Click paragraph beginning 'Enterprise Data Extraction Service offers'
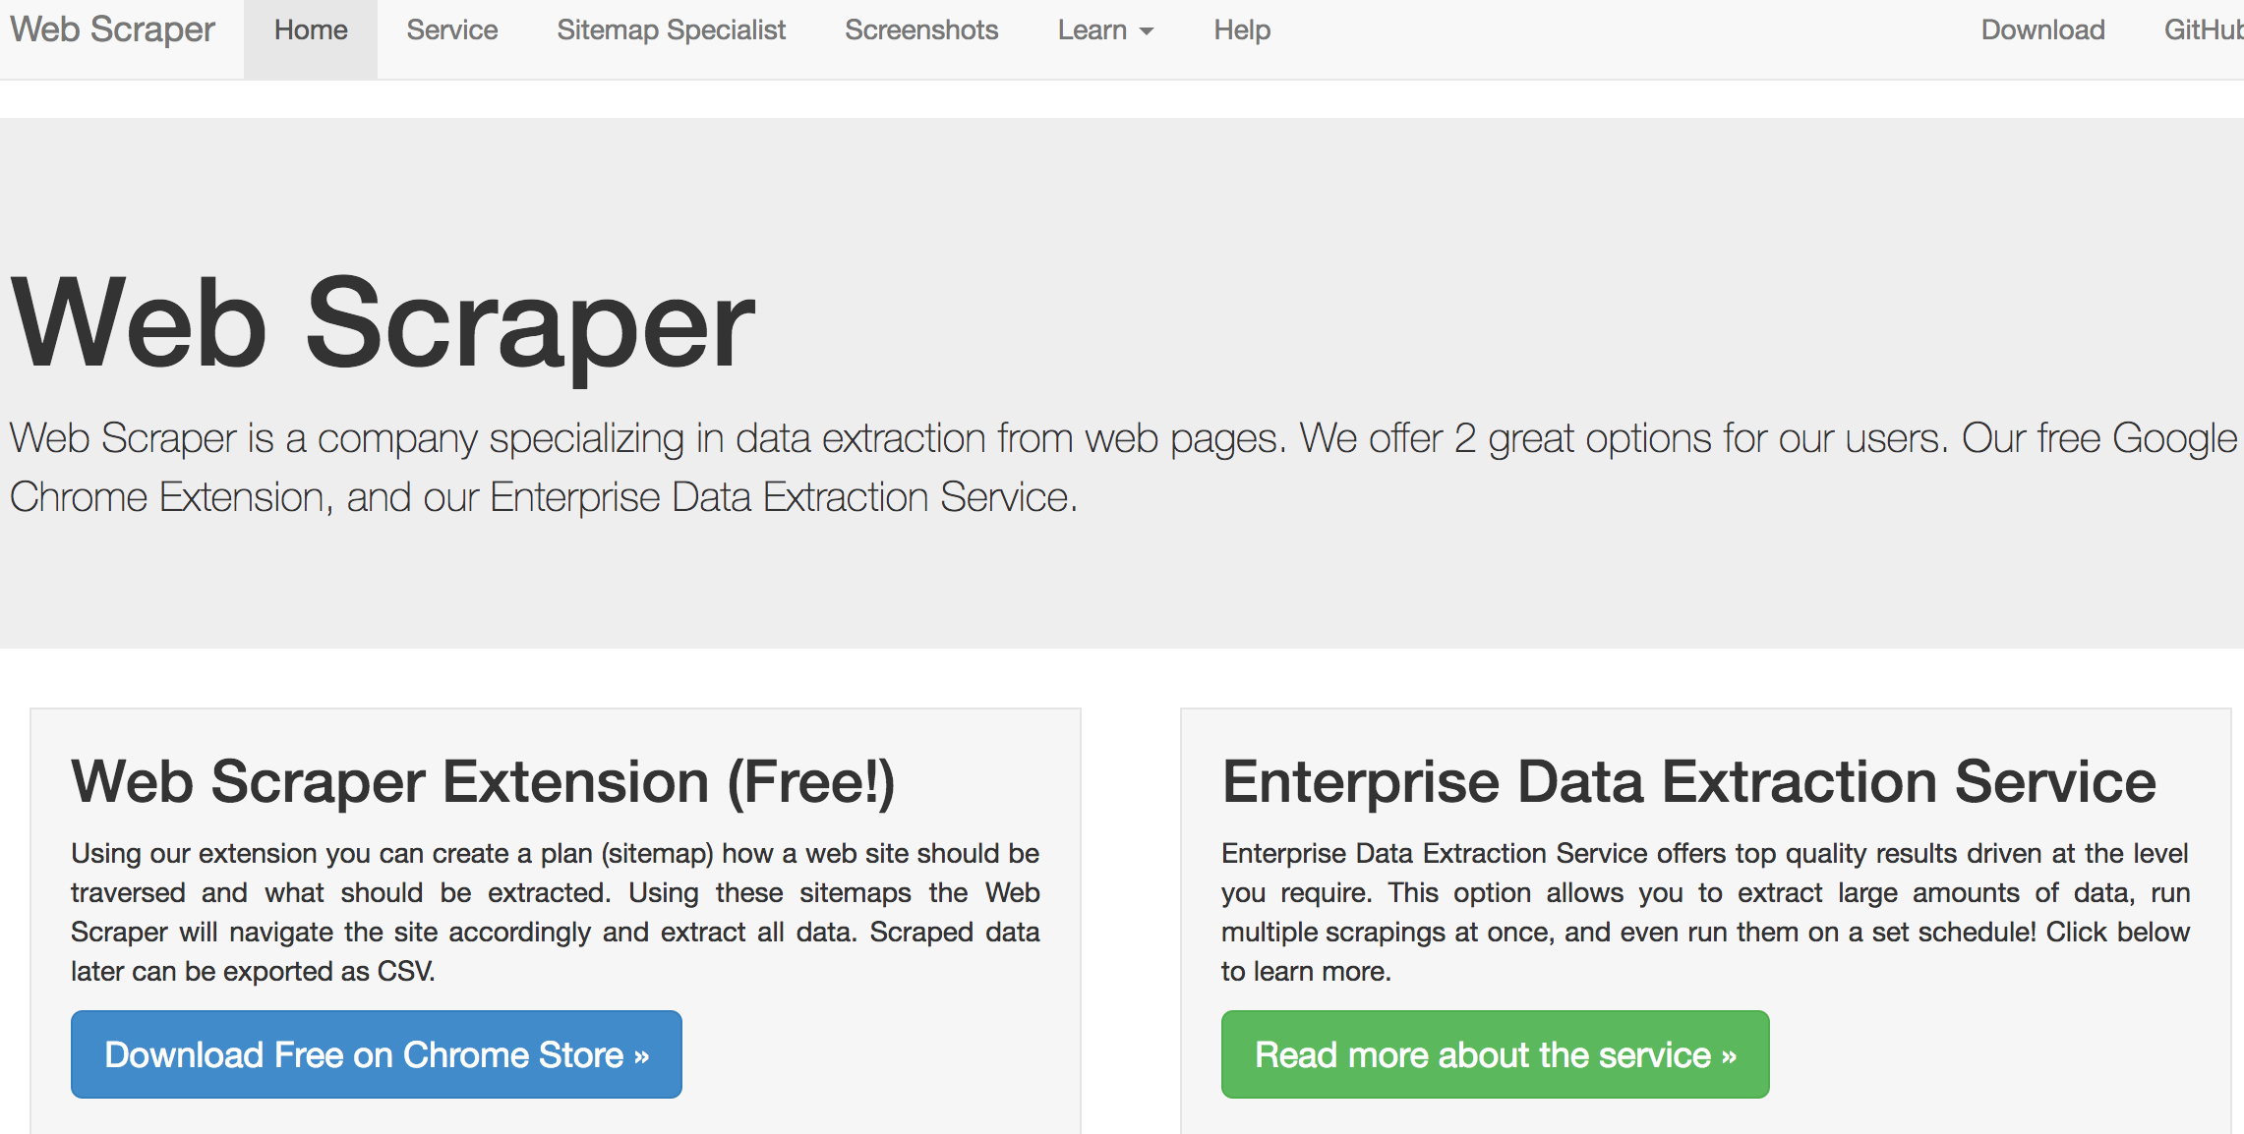The height and width of the screenshot is (1134, 2244). pyautogui.click(x=1706, y=912)
